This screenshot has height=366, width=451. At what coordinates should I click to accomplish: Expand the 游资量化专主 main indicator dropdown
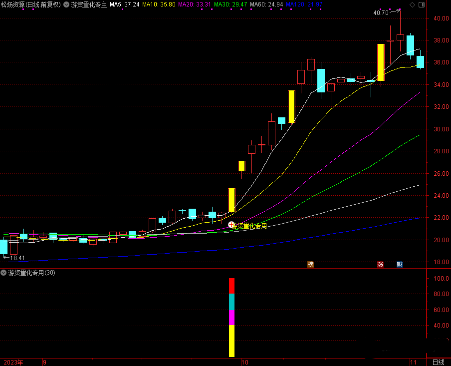point(66,4)
